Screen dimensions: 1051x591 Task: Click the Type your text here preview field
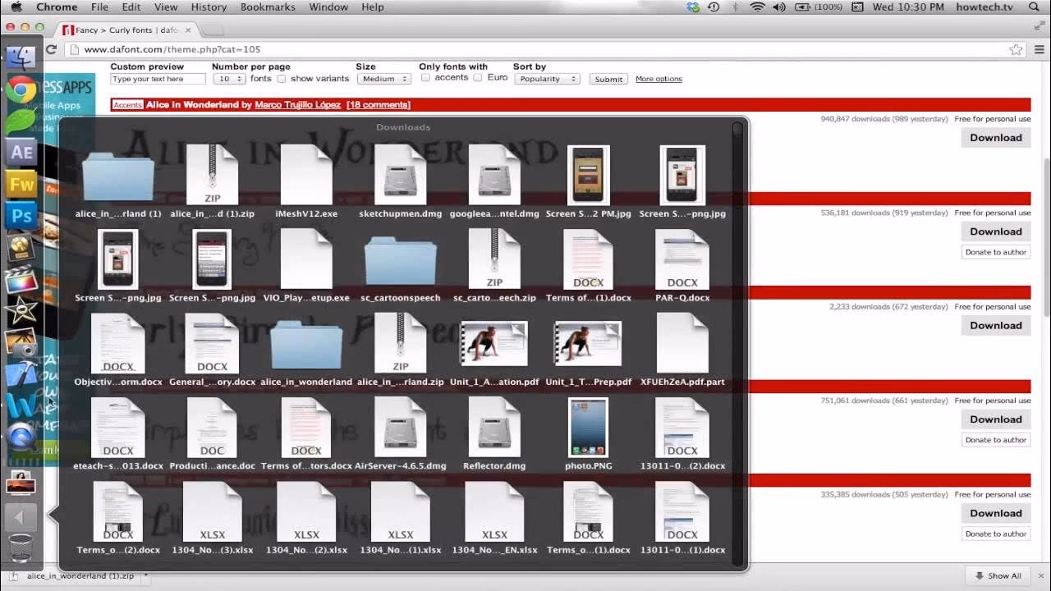(x=157, y=78)
